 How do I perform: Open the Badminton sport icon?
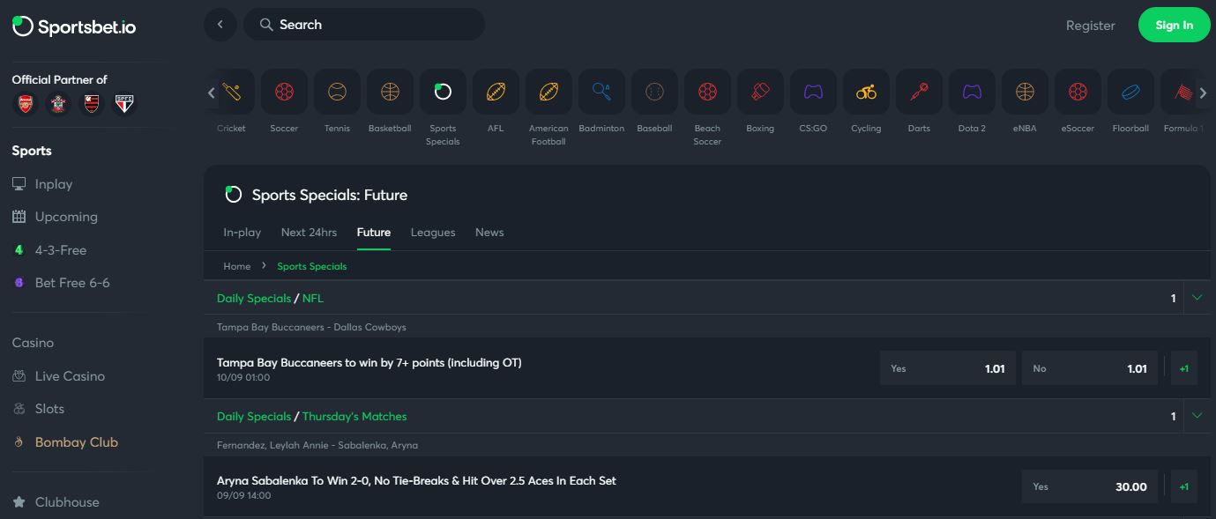point(601,92)
